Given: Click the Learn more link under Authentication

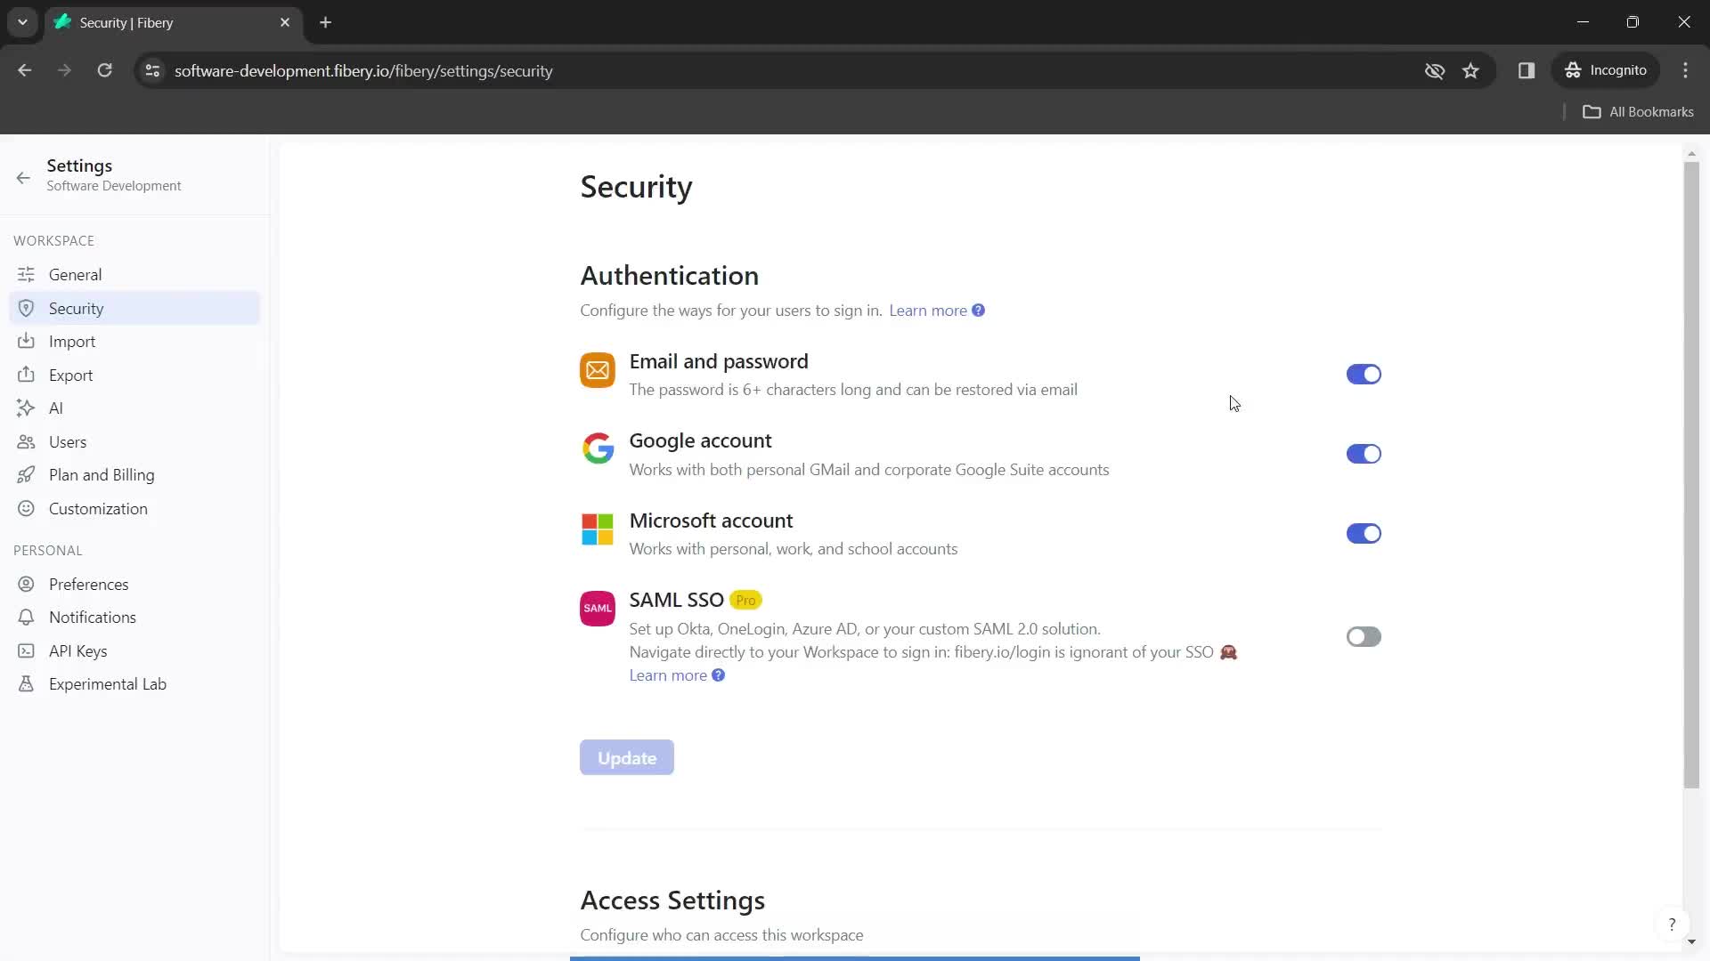Looking at the screenshot, I should pos(928,310).
